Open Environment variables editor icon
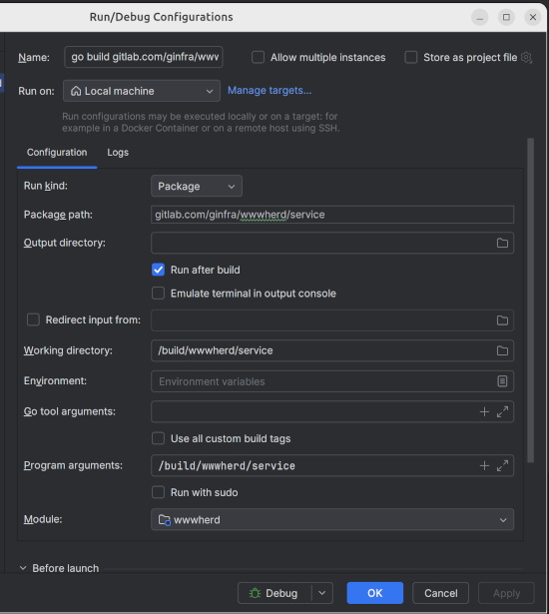The width and height of the screenshot is (549, 614). coord(502,381)
